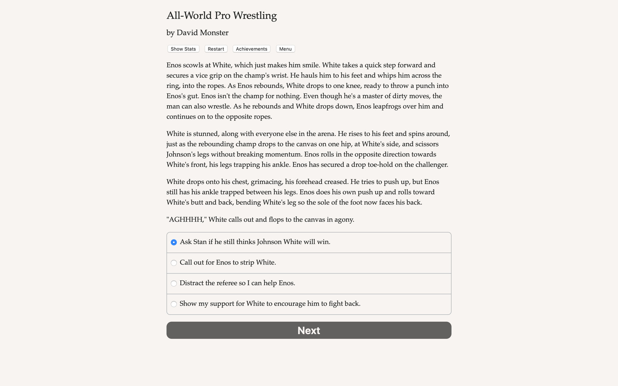
Task: Confirm your choice with Next
Action: pyautogui.click(x=309, y=330)
